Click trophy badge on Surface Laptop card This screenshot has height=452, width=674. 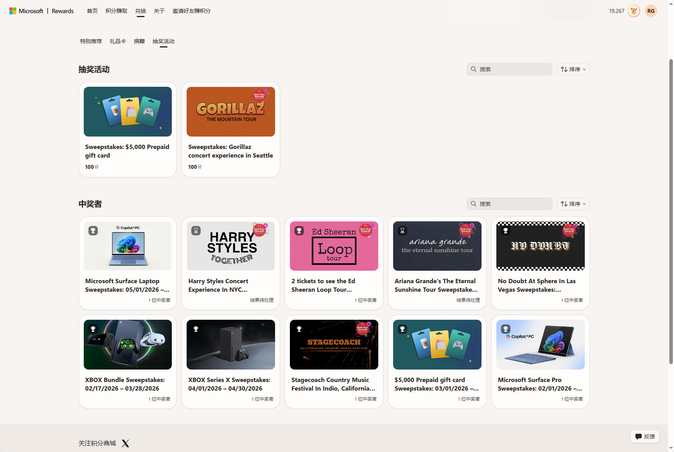(x=93, y=231)
